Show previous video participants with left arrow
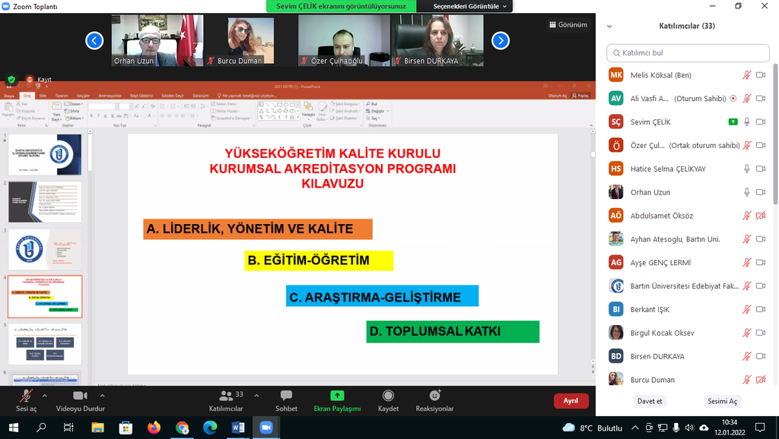Screen dimensions: 779x439 point(94,40)
